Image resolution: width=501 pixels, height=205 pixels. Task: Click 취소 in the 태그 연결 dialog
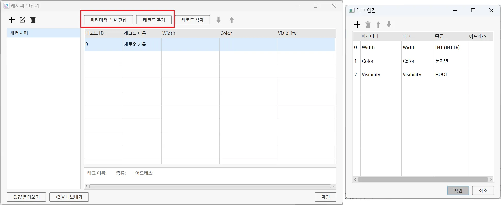(x=483, y=191)
